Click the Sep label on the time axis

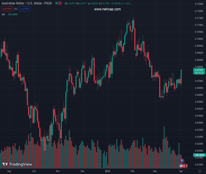(x=9, y=171)
